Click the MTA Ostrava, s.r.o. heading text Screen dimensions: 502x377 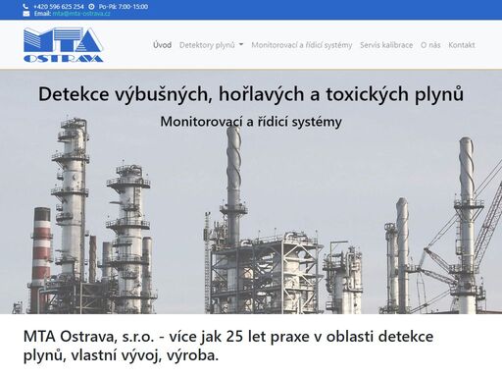[x=228, y=346]
